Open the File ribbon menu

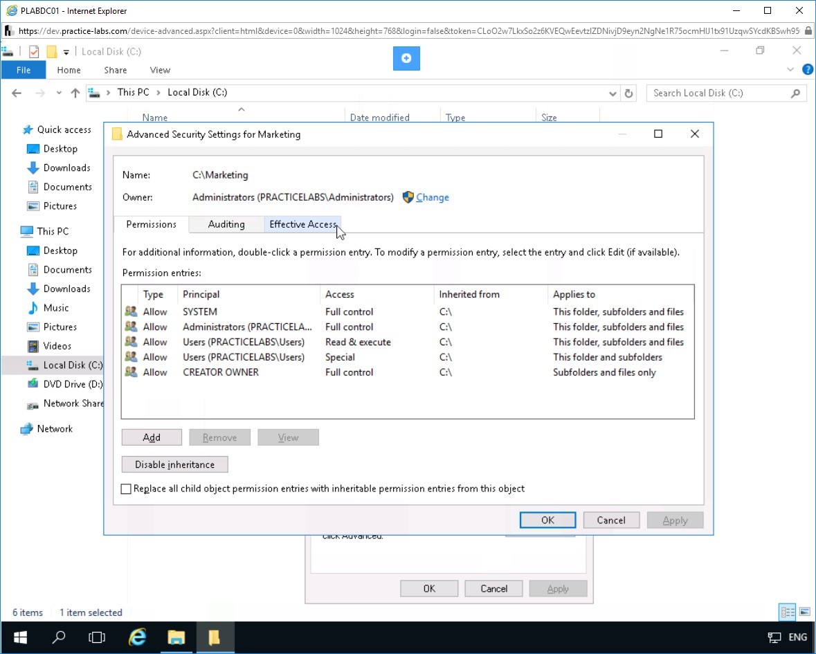(24, 70)
